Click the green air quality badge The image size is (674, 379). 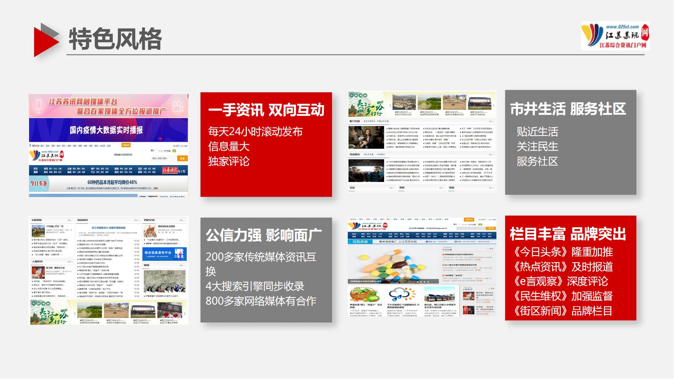point(175,151)
